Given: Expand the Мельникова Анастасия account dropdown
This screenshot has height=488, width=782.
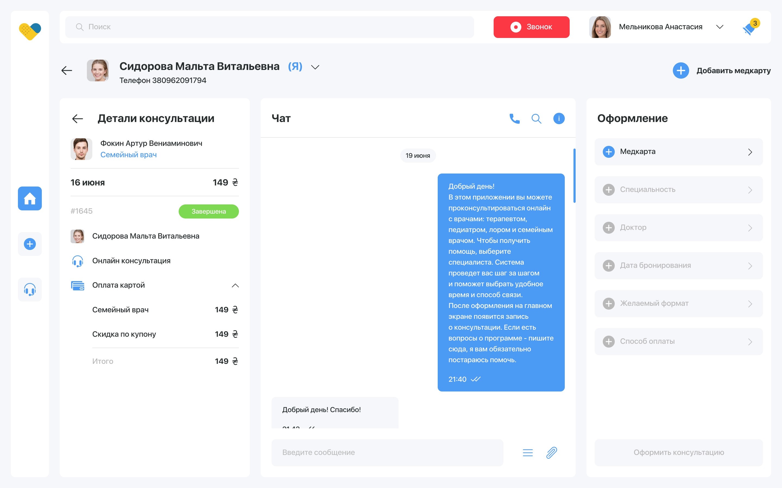Looking at the screenshot, I should pos(720,27).
